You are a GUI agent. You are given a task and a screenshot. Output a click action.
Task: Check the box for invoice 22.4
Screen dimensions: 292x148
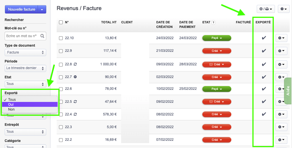[61, 114]
